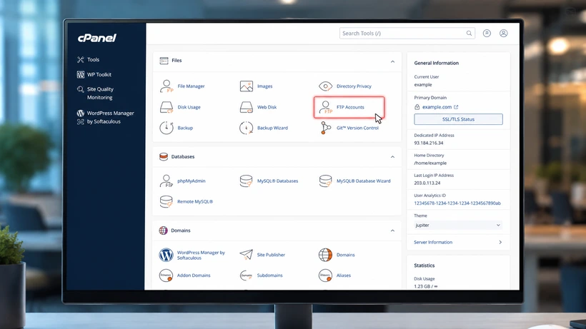Click external link icon beside example.com
The height and width of the screenshot is (329, 586).
456,107
